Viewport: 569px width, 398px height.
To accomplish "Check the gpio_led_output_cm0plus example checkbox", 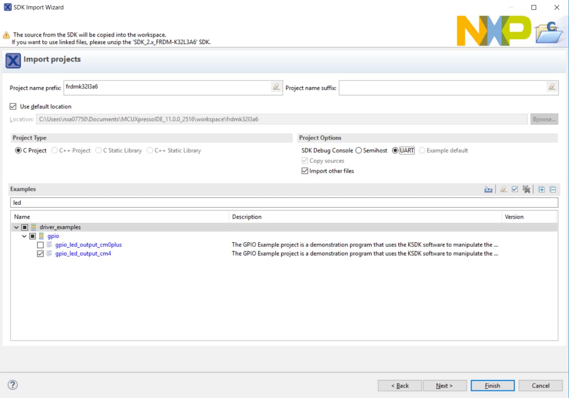I will [x=40, y=245].
